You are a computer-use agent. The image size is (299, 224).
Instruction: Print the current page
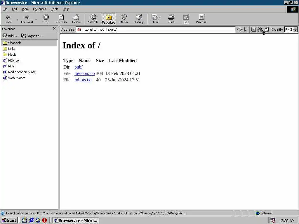pos(171,19)
